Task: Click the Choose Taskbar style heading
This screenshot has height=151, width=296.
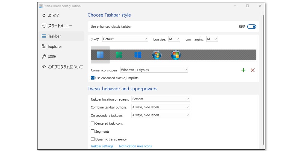Action: (109, 15)
